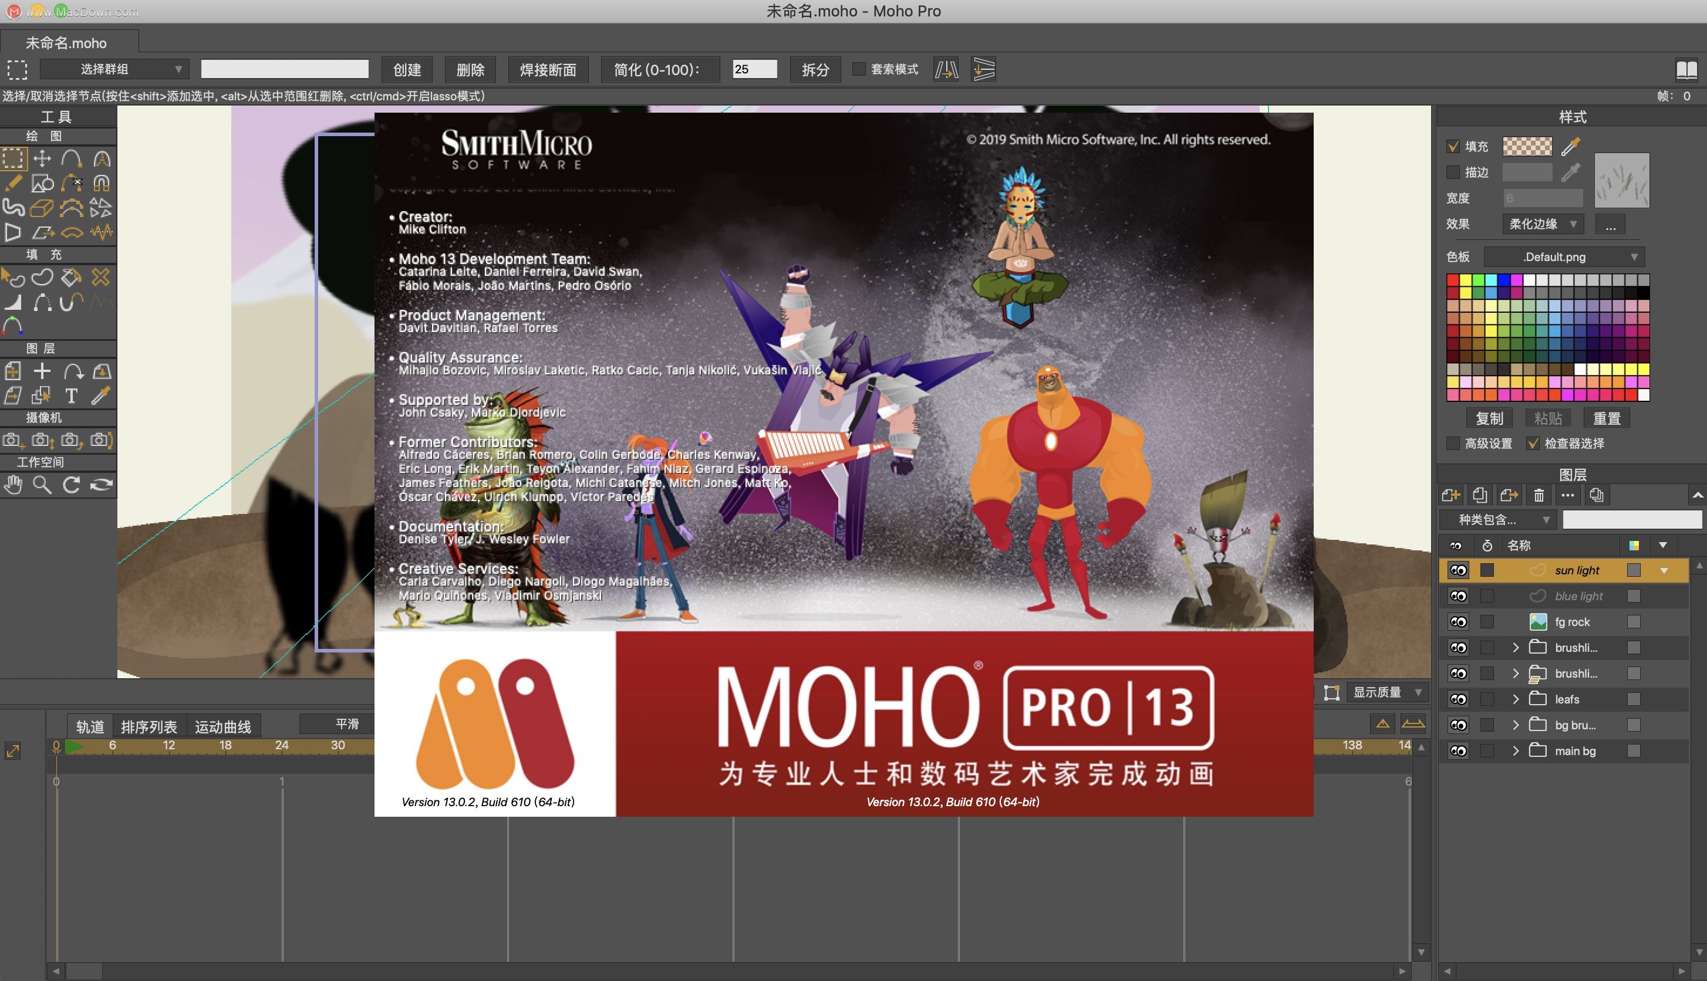Open the book icon at top right
The width and height of the screenshot is (1707, 981).
pyautogui.click(x=1687, y=69)
